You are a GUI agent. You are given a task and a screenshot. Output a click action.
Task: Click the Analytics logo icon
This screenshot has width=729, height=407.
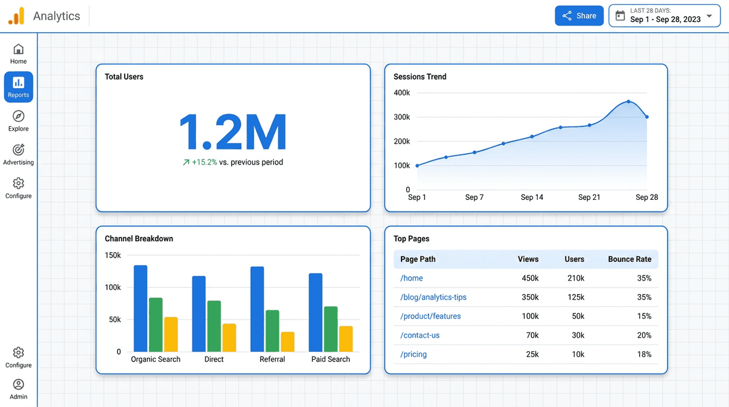(x=16, y=16)
